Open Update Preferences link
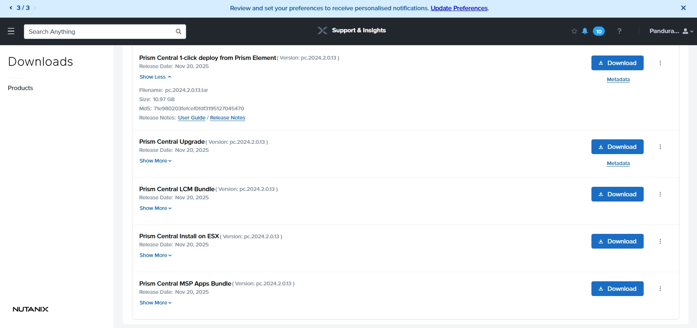 coord(459,8)
